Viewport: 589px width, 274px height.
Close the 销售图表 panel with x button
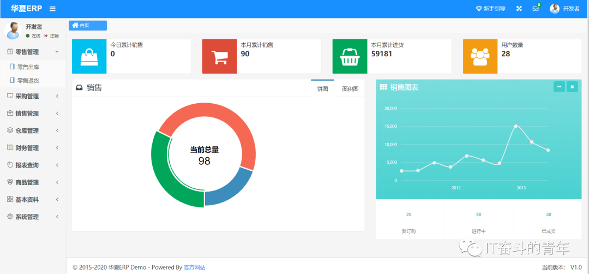point(572,87)
